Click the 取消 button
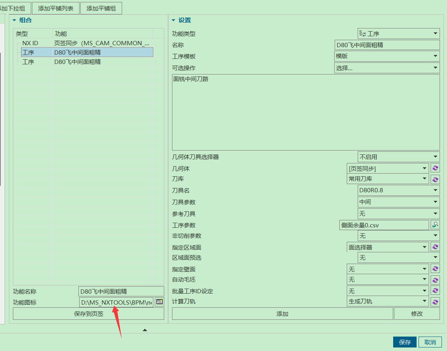 pos(430,342)
